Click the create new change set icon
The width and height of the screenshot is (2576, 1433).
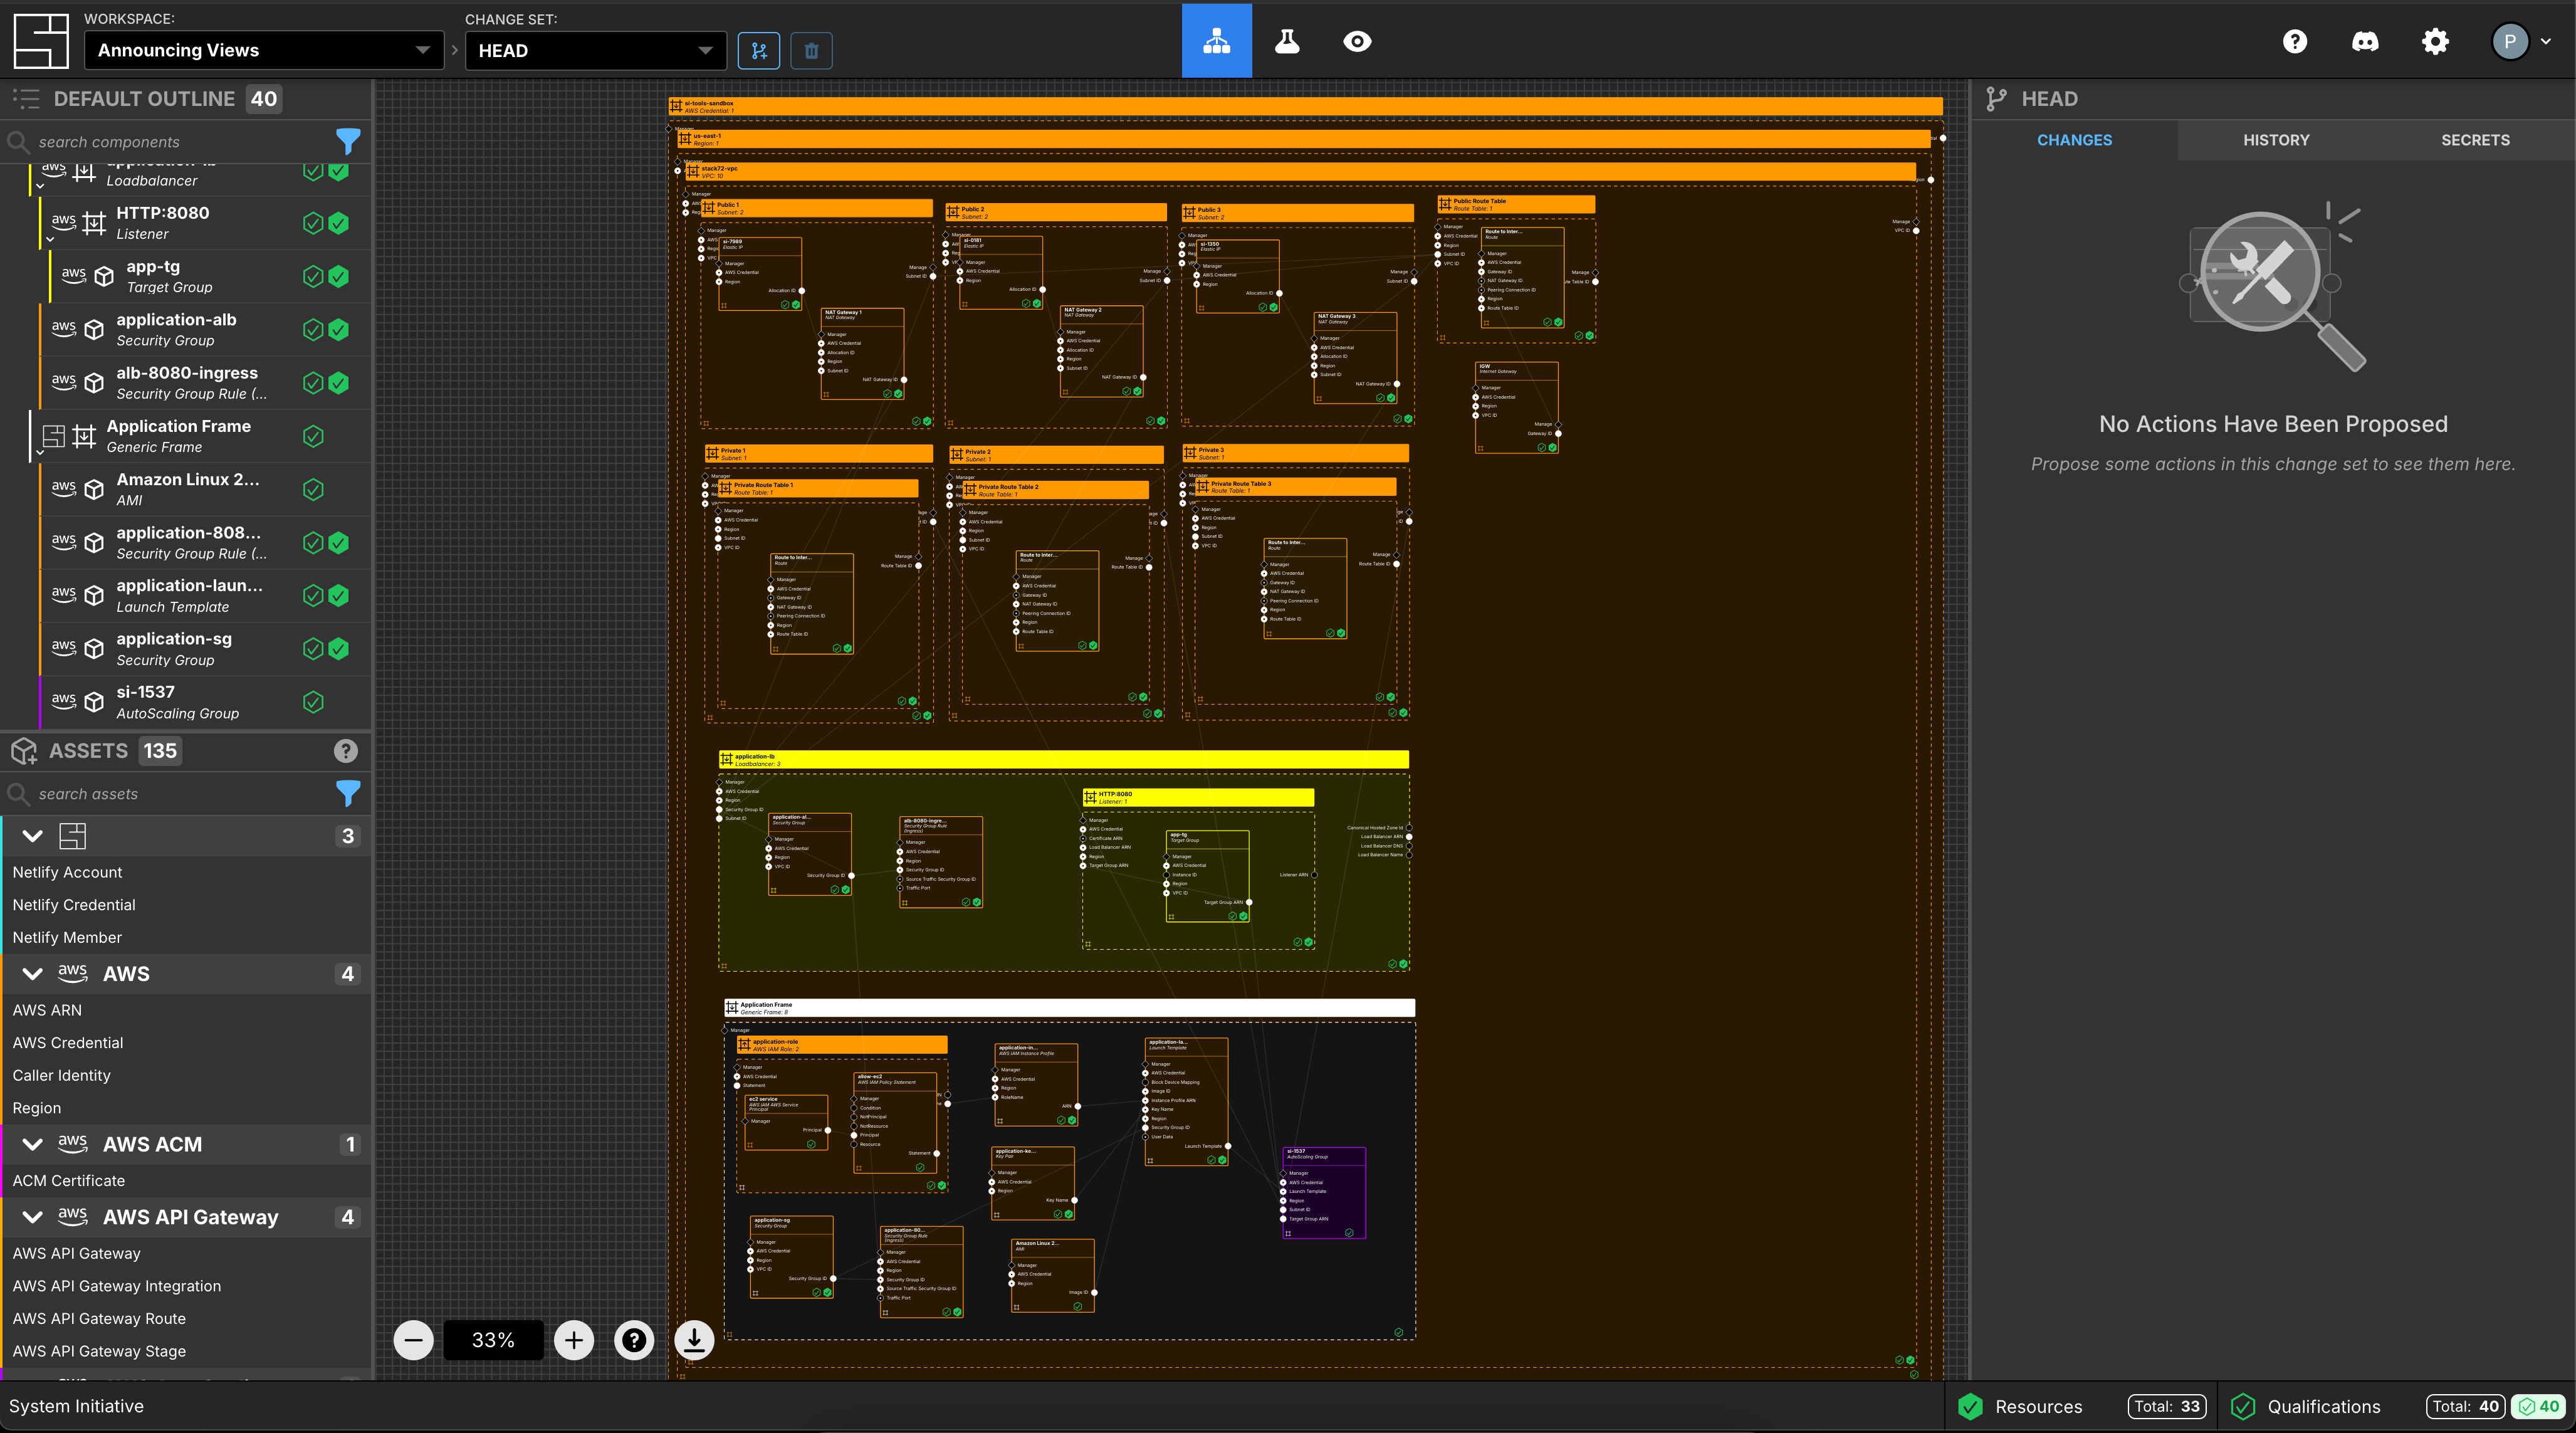point(759,51)
